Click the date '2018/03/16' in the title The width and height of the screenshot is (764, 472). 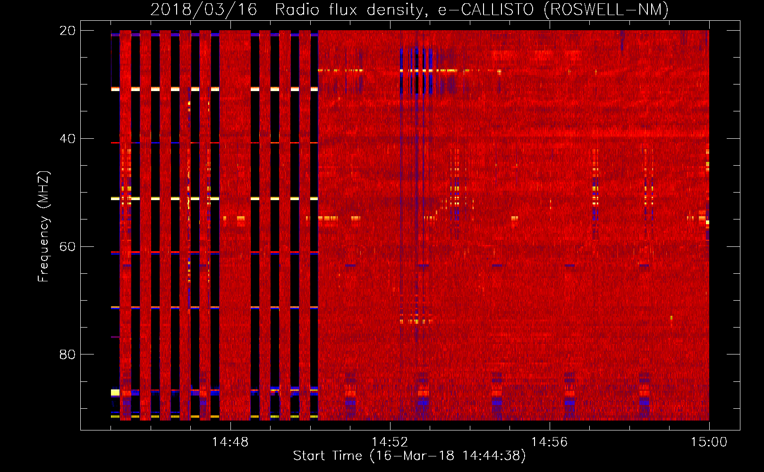[x=204, y=9]
